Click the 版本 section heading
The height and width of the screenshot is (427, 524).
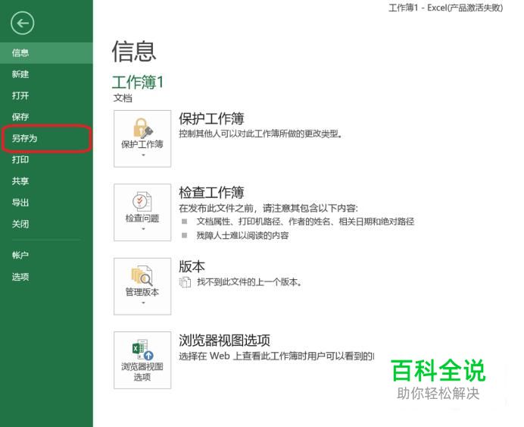tap(192, 267)
